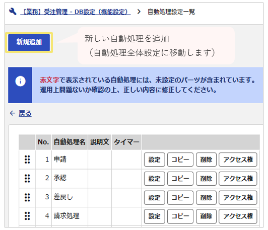This screenshot has width=268, height=230.
Task: Click アクセス権 button for 差戻し row
Action: click(238, 198)
